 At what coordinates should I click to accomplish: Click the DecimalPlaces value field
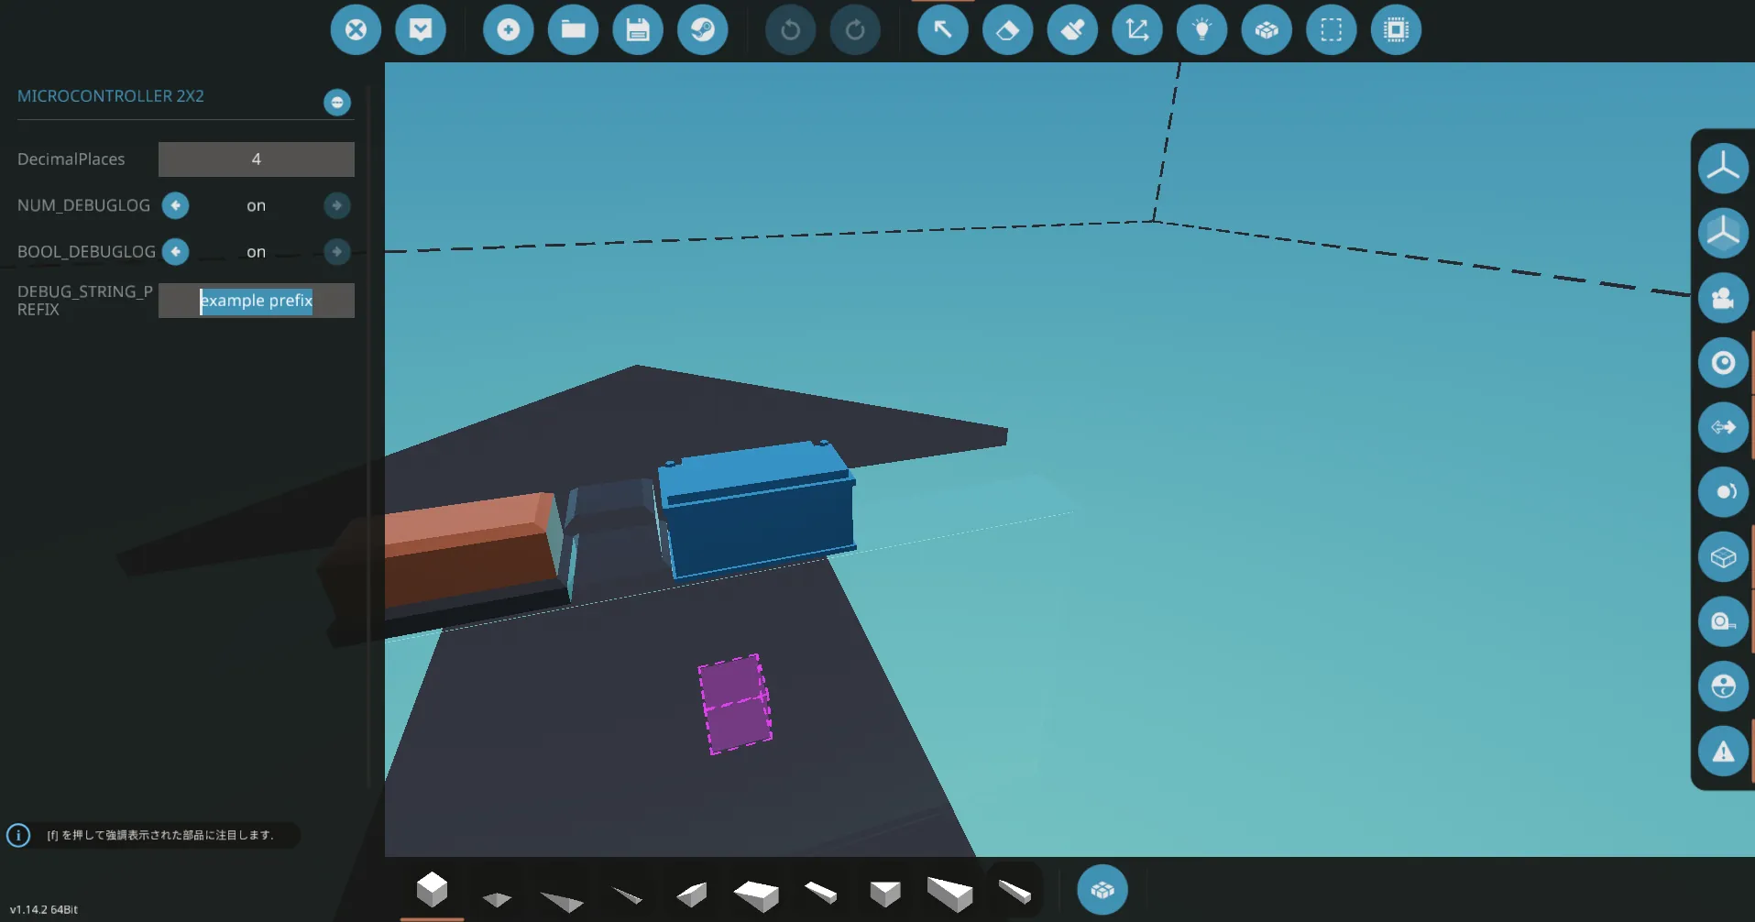(256, 159)
